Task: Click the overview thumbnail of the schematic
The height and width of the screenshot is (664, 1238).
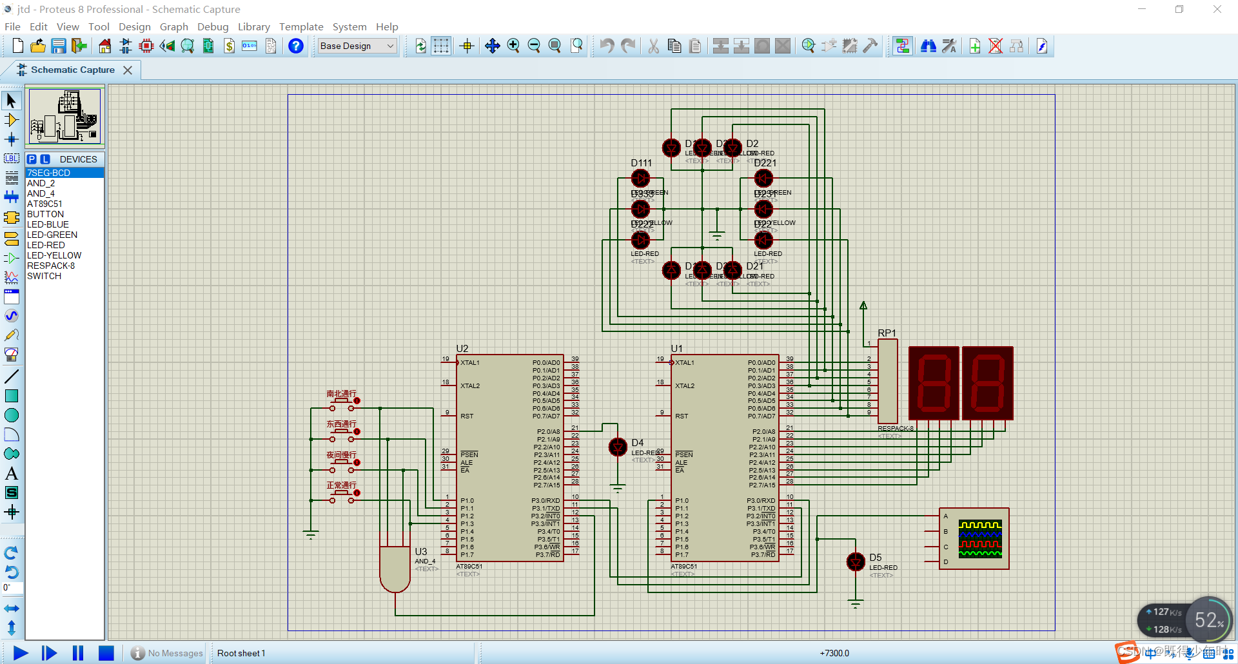Action: (64, 116)
